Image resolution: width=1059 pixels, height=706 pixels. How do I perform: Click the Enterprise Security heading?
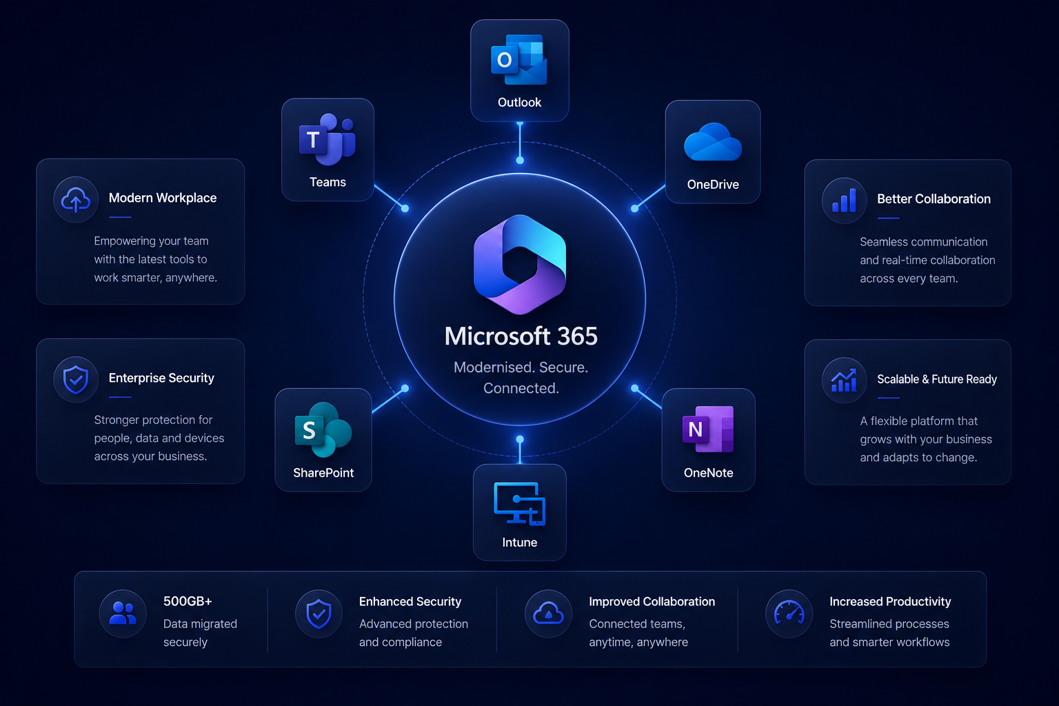pyautogui.click(x=161, y=378)
